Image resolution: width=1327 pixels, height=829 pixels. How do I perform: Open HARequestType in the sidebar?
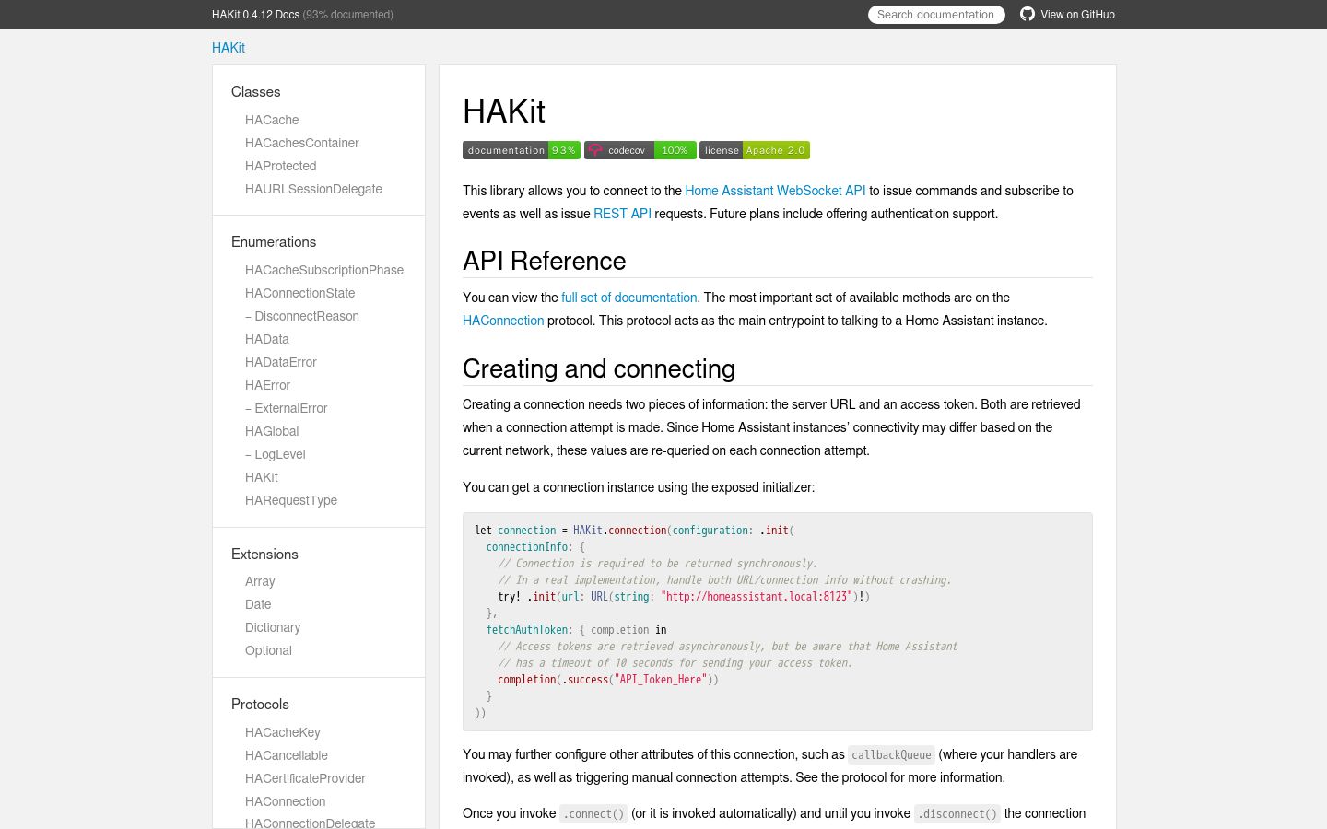click(x=291, y=500)
